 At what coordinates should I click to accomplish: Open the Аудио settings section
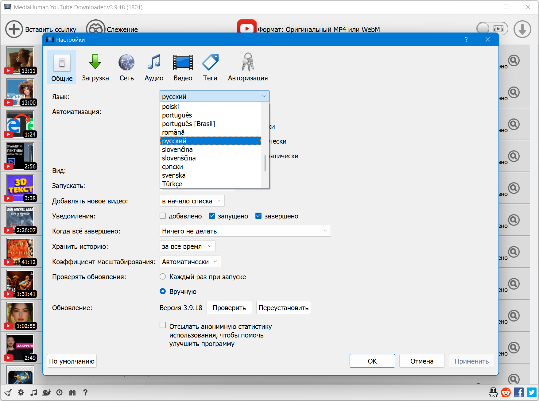(x=154, y=67)
